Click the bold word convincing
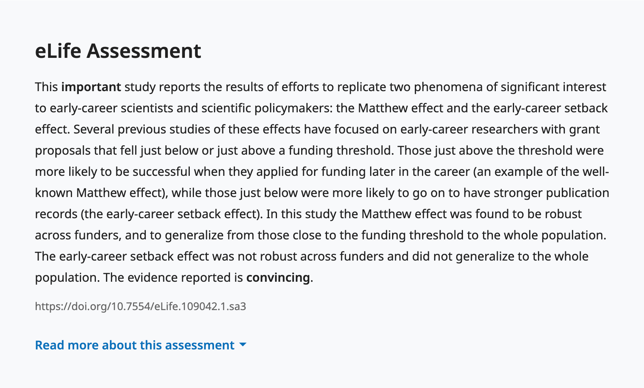Image resolution: width=644 pixels, height=388 pixels. click(x=278, y=278)
